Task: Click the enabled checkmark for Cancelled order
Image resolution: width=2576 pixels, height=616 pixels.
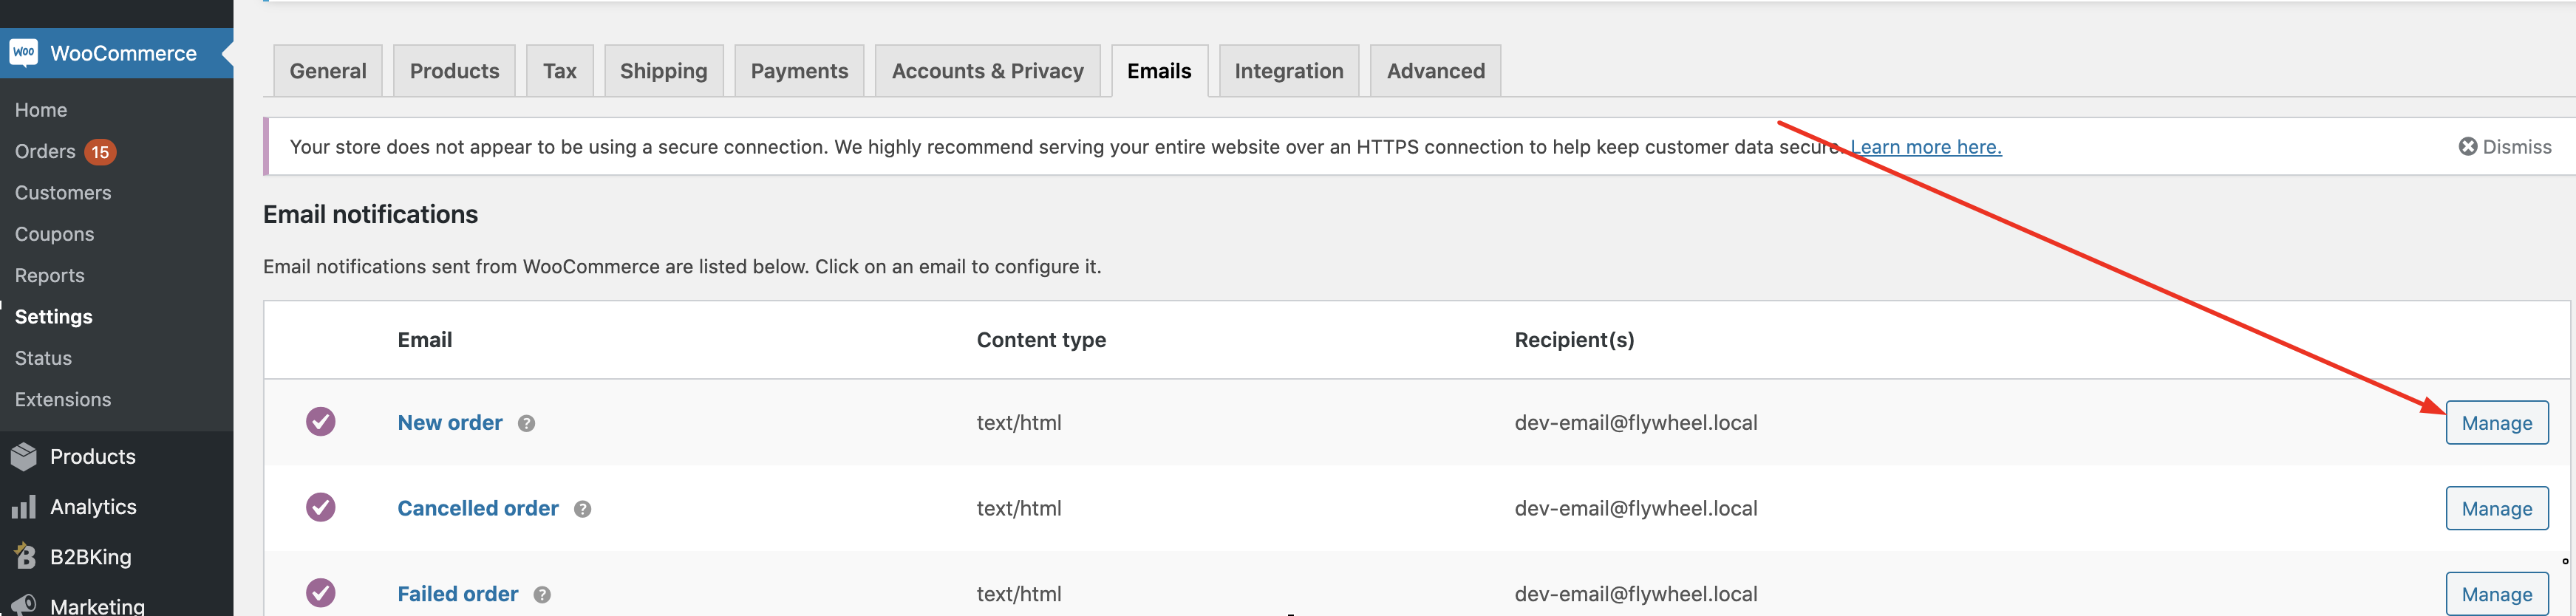Action: tap(321, 508)
